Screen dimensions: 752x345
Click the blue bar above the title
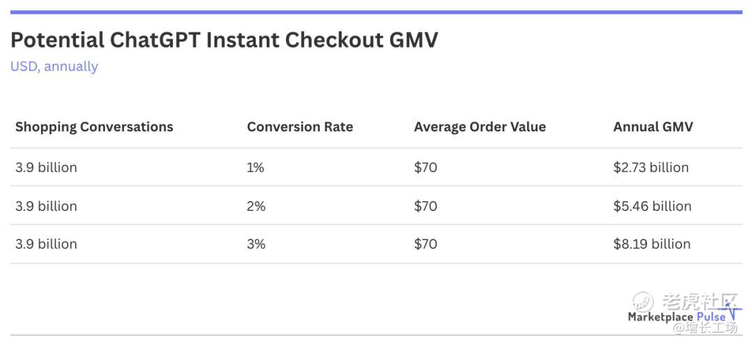click(x=376, y=12)
